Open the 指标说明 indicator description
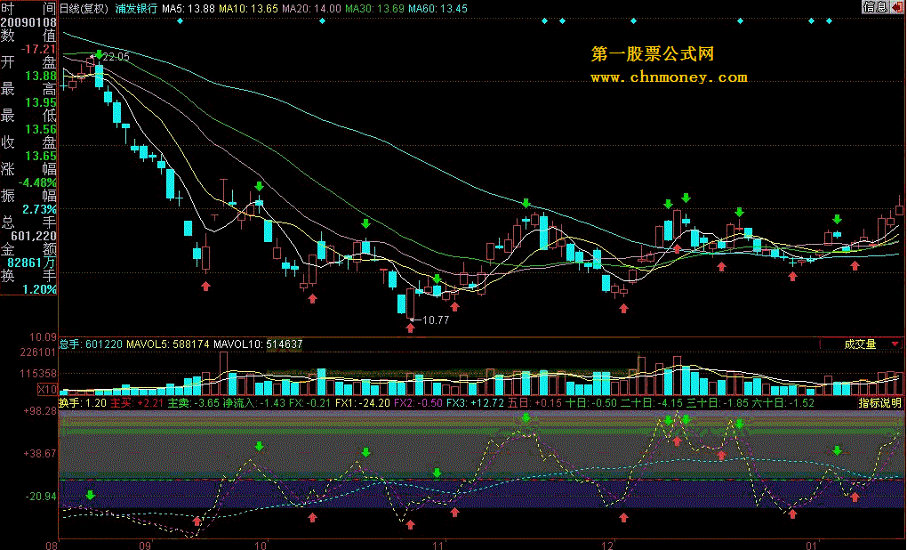 tap(879, 403)
